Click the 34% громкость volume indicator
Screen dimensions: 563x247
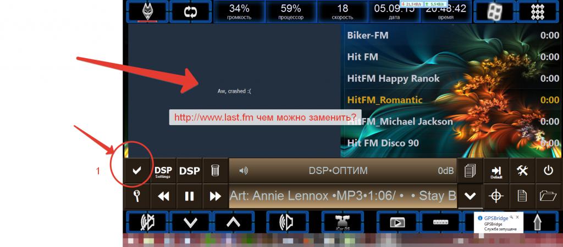(240, 12)
